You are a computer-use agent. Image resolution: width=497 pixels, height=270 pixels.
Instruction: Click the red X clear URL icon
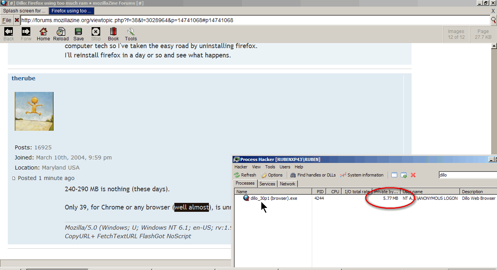click(x=17, y=20)
